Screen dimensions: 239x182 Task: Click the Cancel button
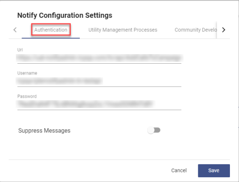(179, 171)
